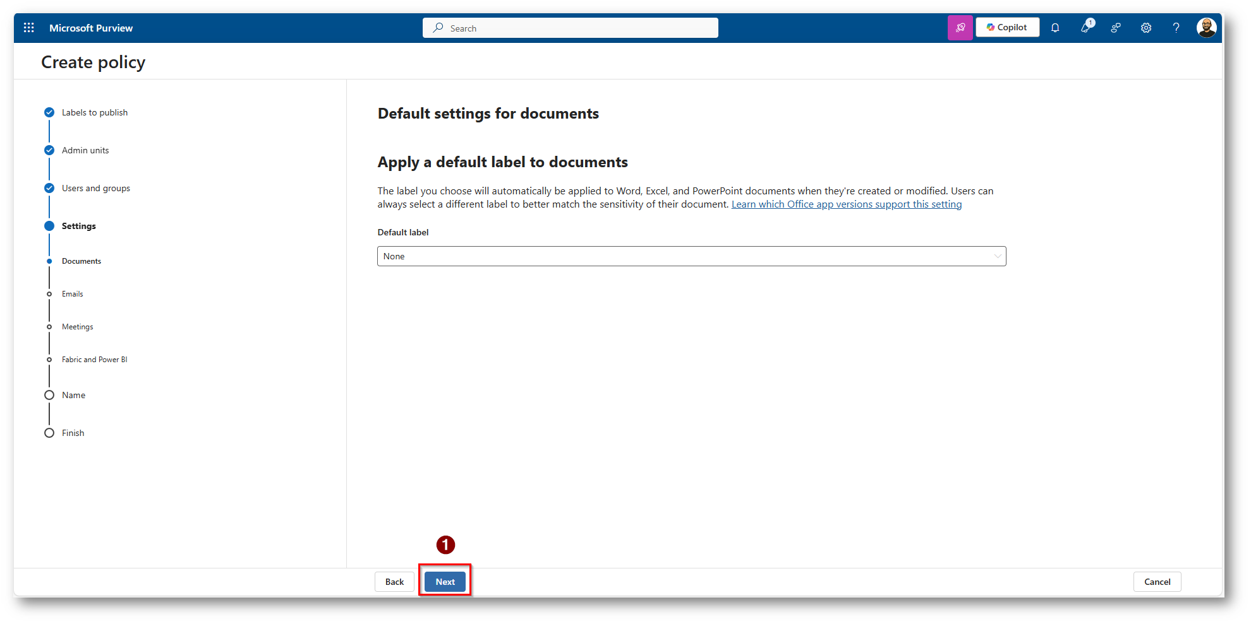The height and width of the screenshot is (624, 1251).
Task: Select the Emails settings sub-step
Action: 72,294
